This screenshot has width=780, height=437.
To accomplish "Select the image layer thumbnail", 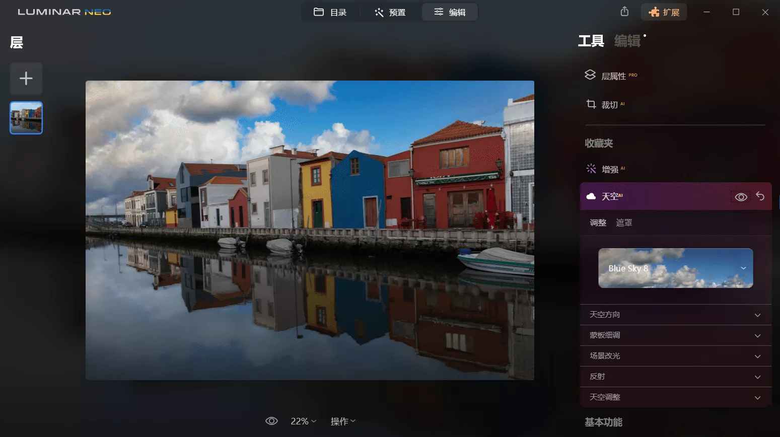I will (26, 117).
